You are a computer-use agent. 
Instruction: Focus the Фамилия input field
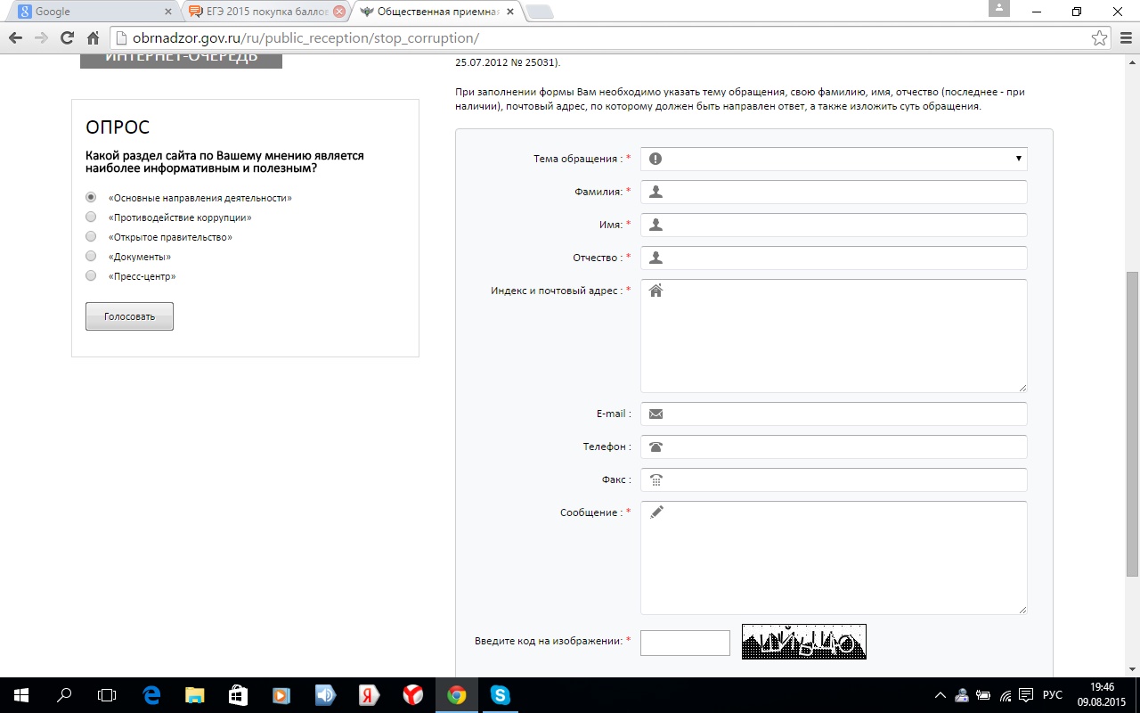pos(834,192)
